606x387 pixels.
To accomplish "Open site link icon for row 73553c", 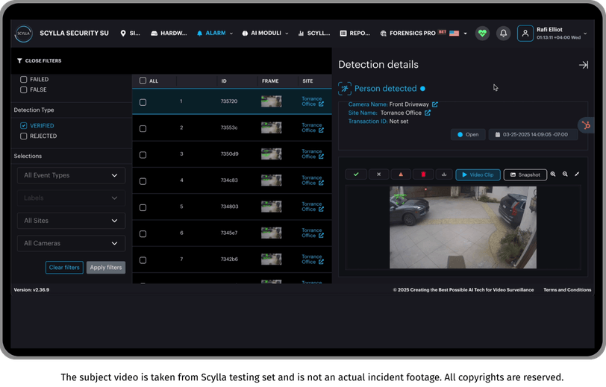I will tap(321, 130).
